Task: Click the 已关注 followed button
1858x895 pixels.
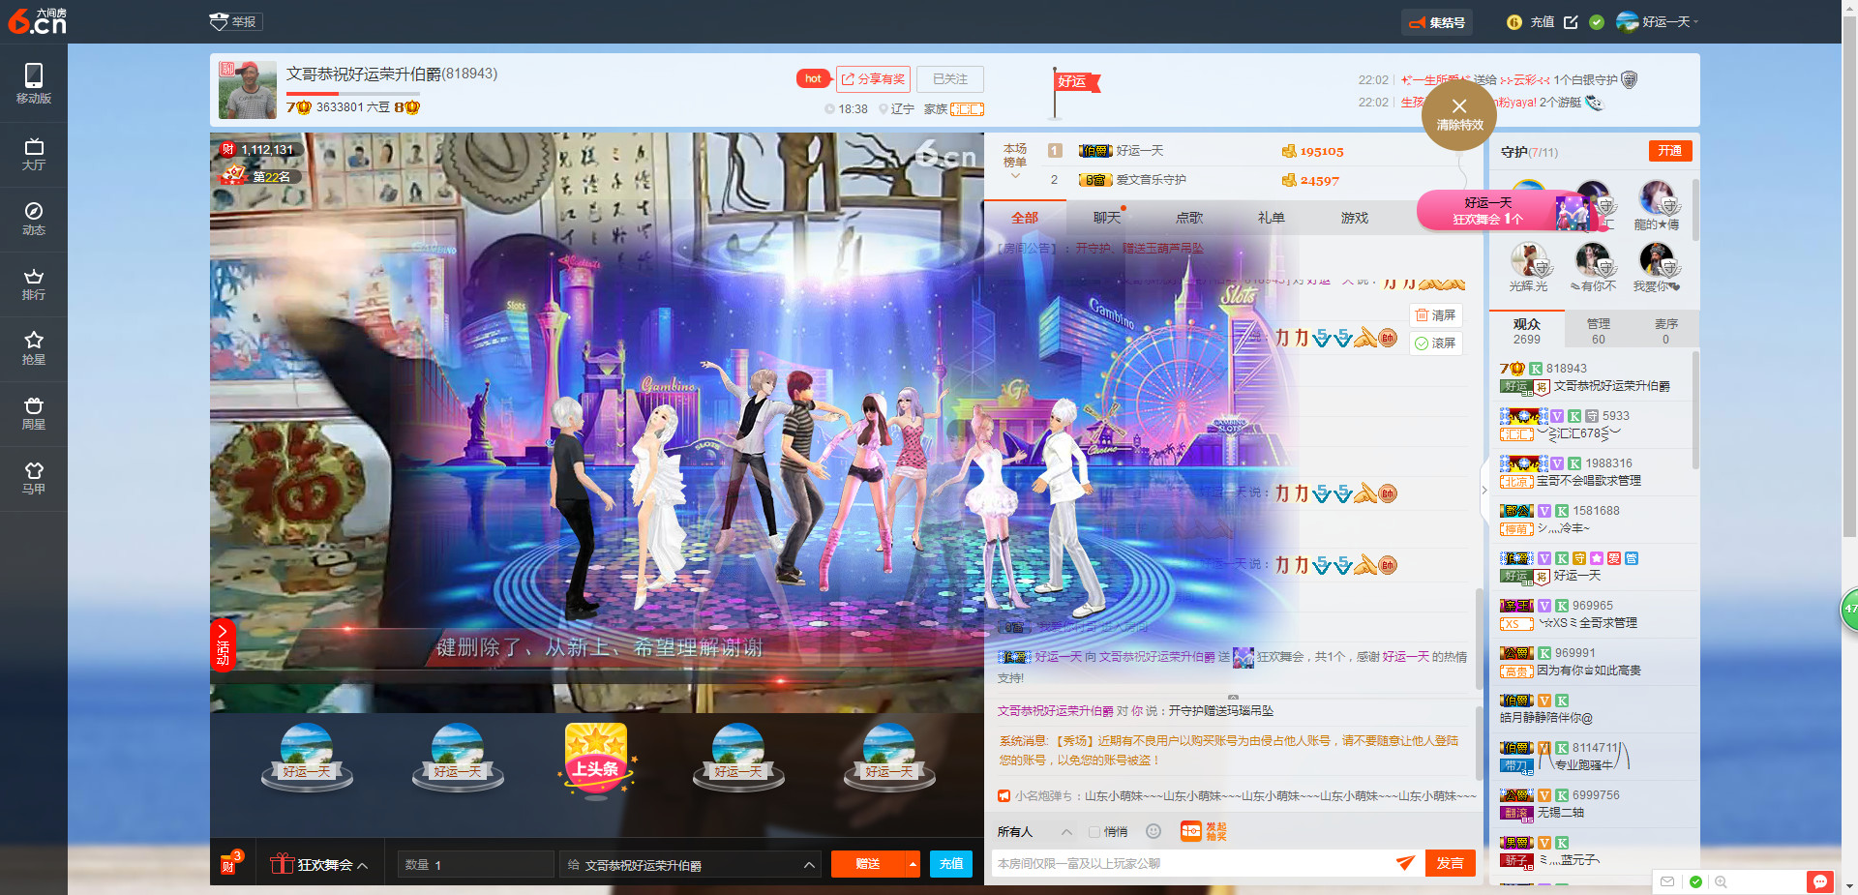Action: point(950,78)
